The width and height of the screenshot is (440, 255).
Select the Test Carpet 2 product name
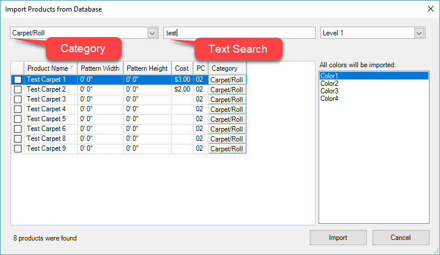click(46, 89)
